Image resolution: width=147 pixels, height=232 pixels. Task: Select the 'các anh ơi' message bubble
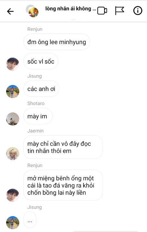click(41, 89)
